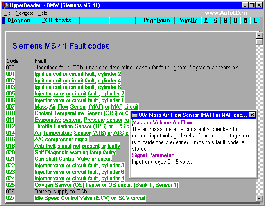Image resolution: width=265 pixels, height=206 pixels.
Task: Open 'Injector valve or circuit fault, cylinder 6'
Action: click(79, 172)
